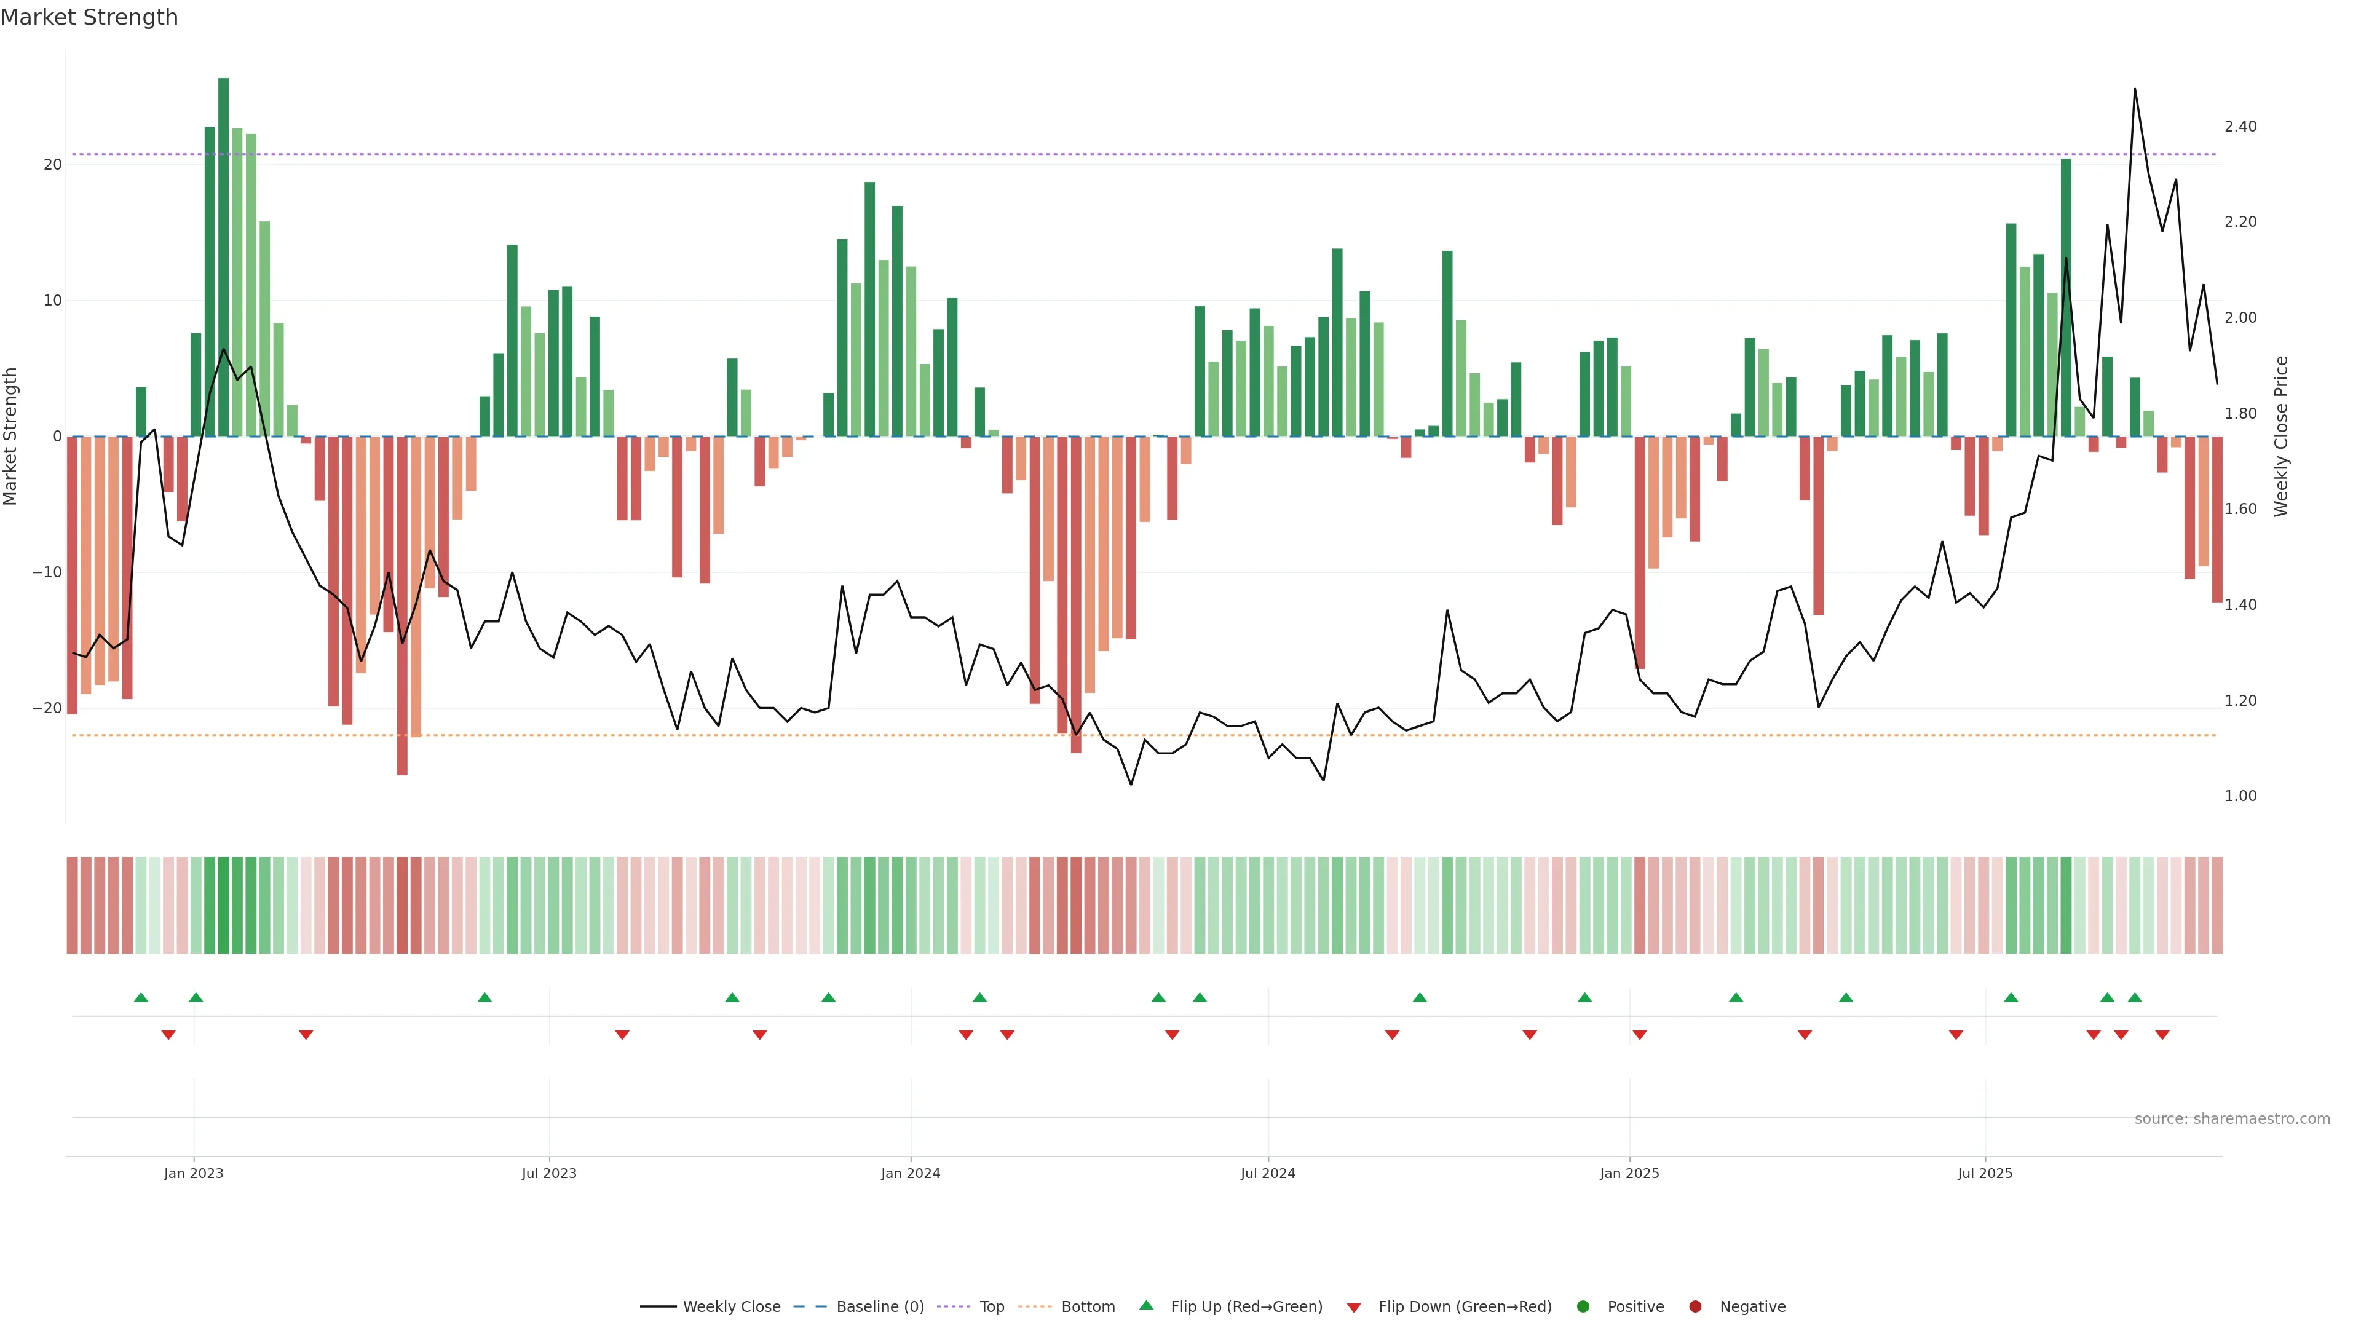Click the Flip Down red triangle legend icon
The image size is (2361, 1328).
pos(1354,1308)
